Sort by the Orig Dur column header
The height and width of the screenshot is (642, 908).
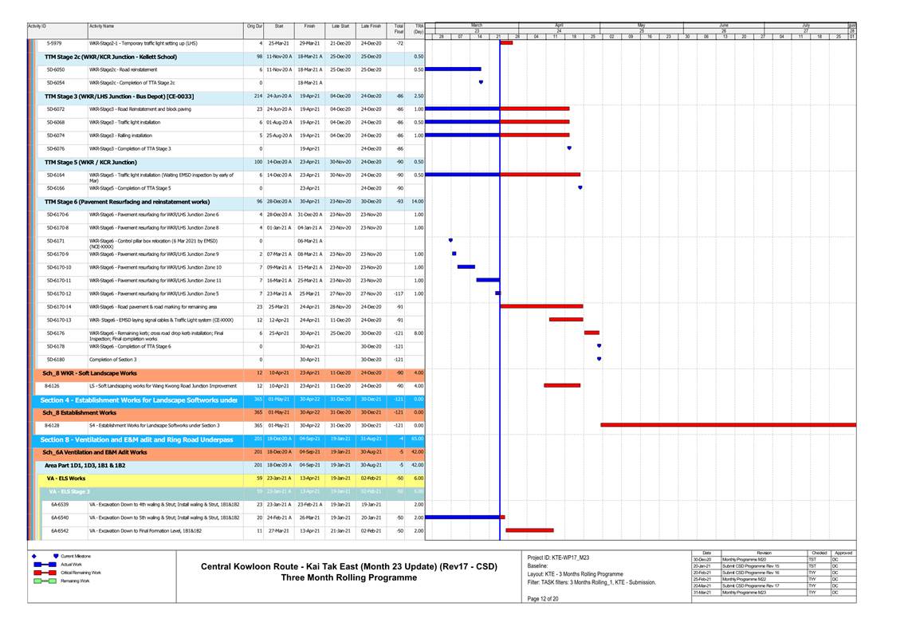254,26
